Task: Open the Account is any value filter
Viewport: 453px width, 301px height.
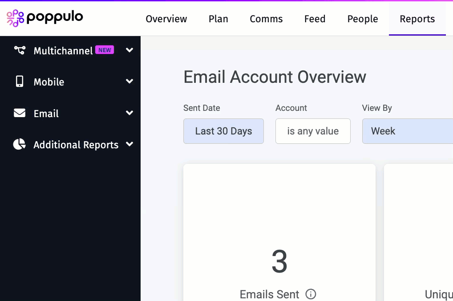Action: (313, 131)
